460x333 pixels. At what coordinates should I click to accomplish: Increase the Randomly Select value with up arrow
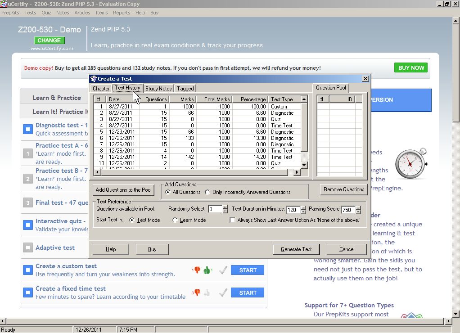click(x=225, y=207)
